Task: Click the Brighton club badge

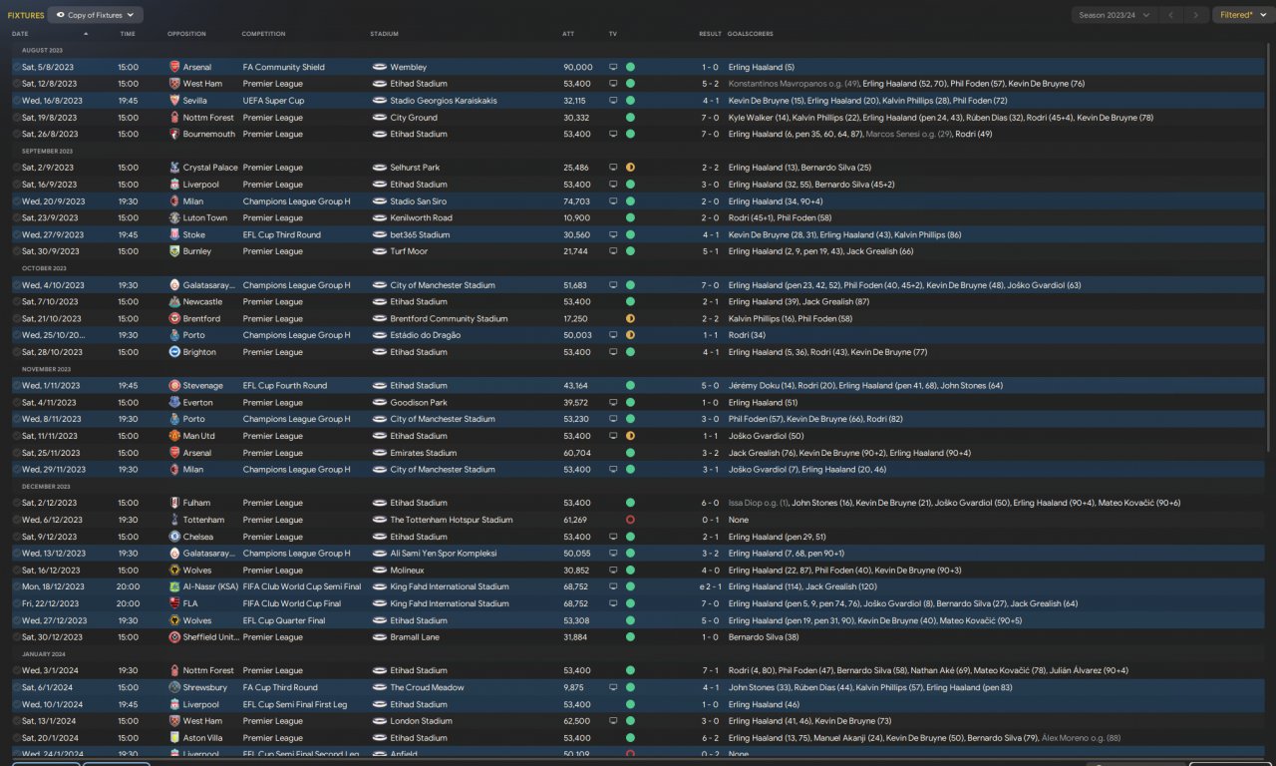Action: pyautogui.click(x=174, y=352)
